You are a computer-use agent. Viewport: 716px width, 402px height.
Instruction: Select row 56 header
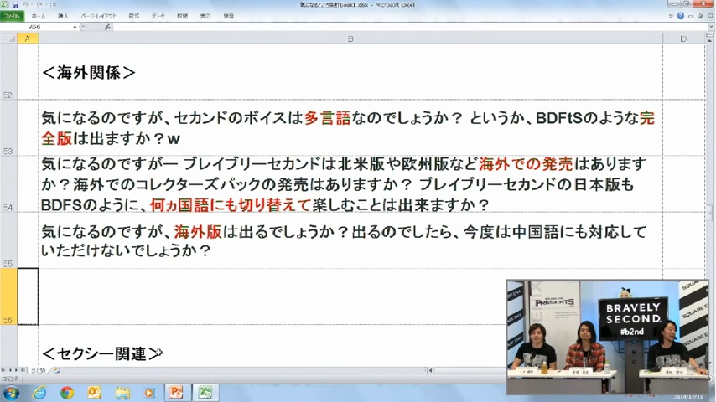tap(8, 296)
